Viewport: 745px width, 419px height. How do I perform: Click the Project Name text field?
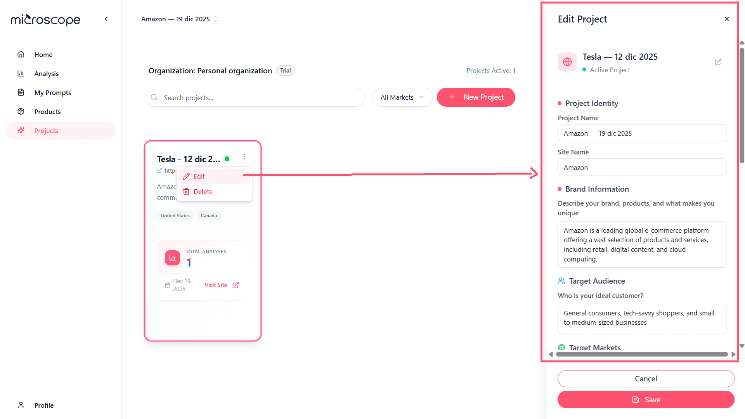point(642,133)
